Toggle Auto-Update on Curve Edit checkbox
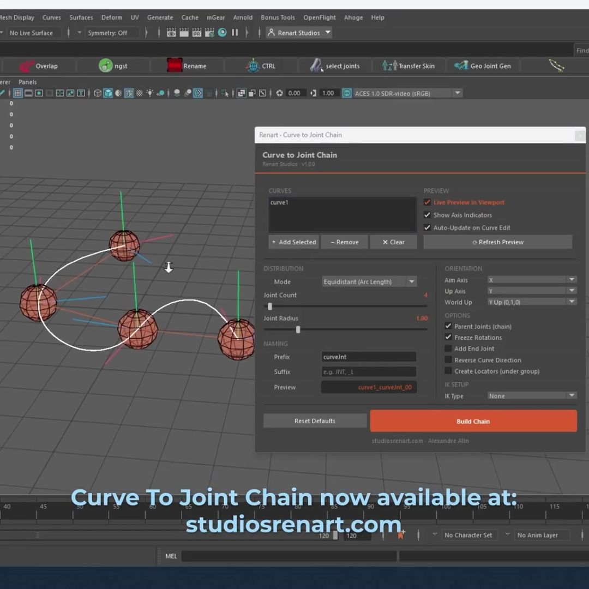This screenshot has width=589, height=589. coord(427,227)
